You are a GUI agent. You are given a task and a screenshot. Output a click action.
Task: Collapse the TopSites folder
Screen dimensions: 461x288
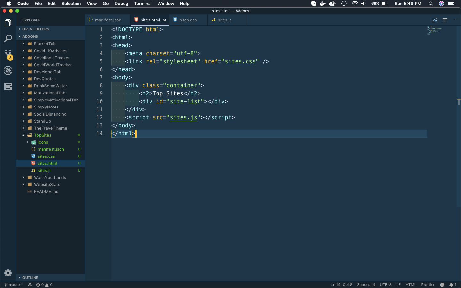point(50,135)
